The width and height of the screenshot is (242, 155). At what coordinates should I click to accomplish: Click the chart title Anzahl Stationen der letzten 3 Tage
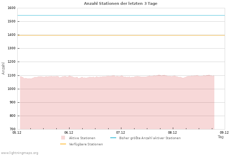[x=121, y=3]
